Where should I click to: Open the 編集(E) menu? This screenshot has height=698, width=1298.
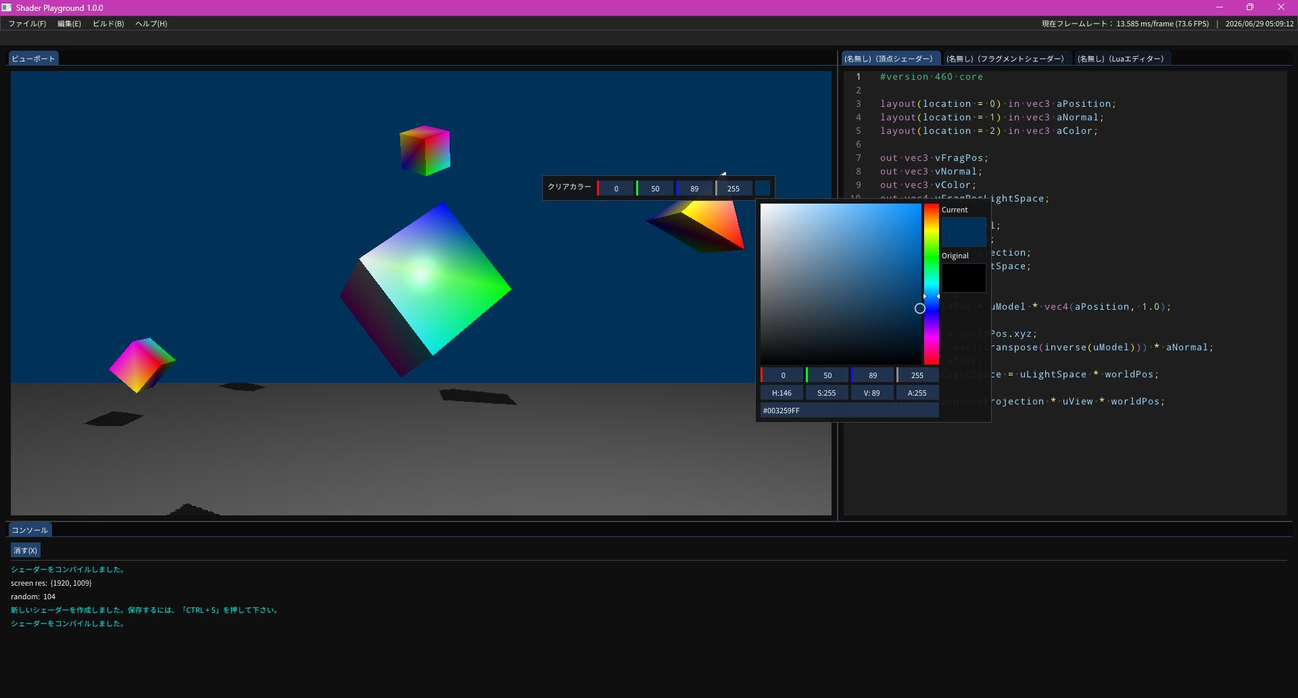(x=69, y=24)
